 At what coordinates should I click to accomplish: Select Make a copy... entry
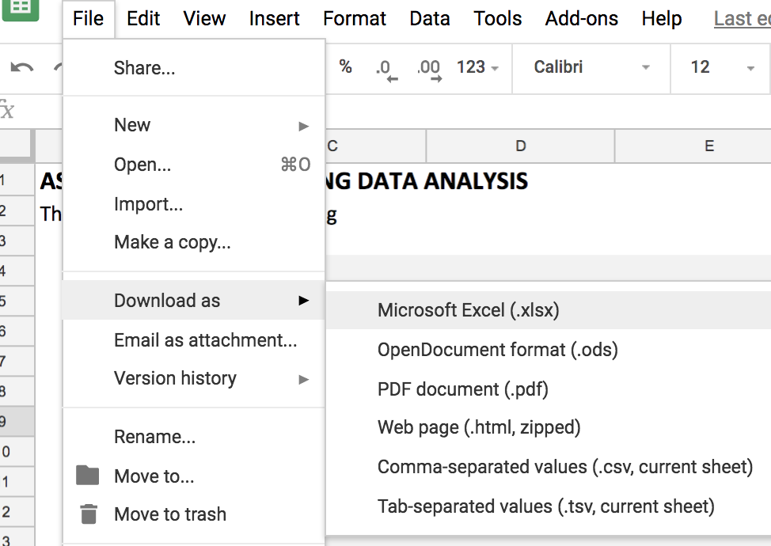coord(194,242)
